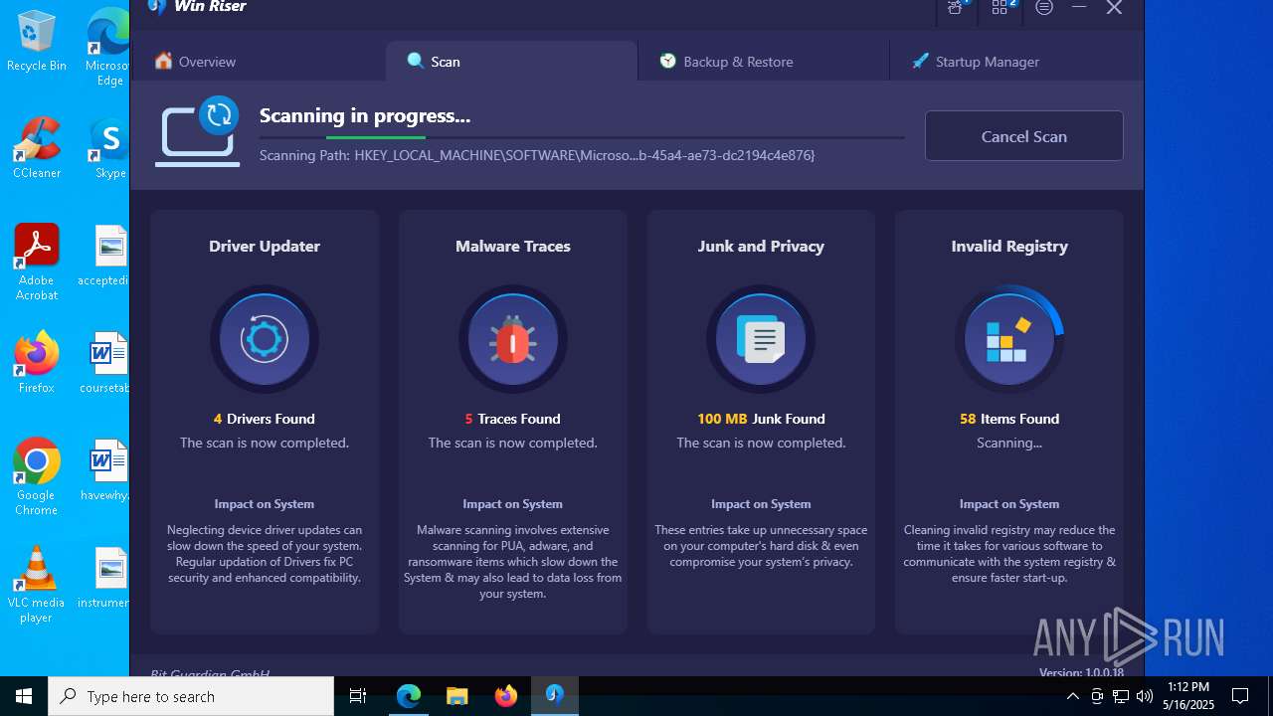Open the Microsoft Edge desktop icon
The height and width of the screenshot is (716, 1273).
click(107, 48)
